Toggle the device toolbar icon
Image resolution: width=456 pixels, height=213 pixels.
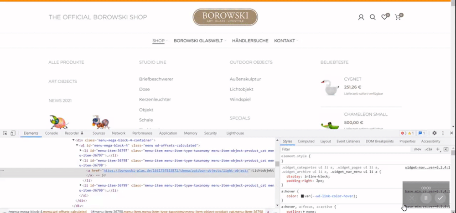coord(13,133)
